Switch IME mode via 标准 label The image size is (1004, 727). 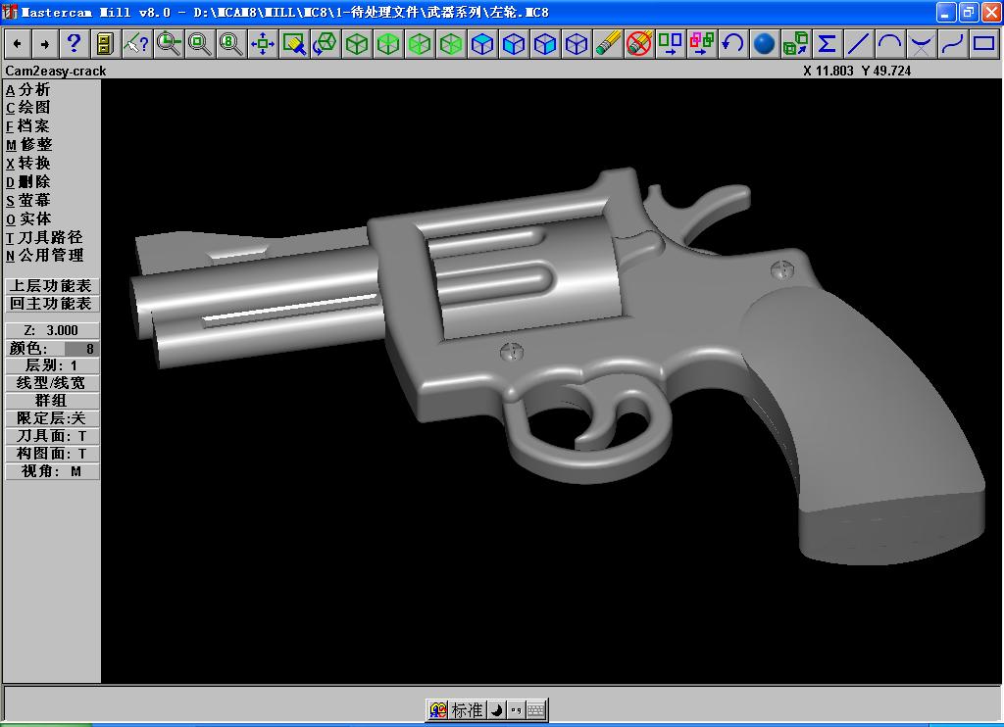click(x=467, y=710)
